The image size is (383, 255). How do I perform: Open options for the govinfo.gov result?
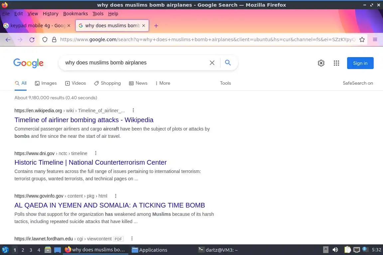pos(116,196)
